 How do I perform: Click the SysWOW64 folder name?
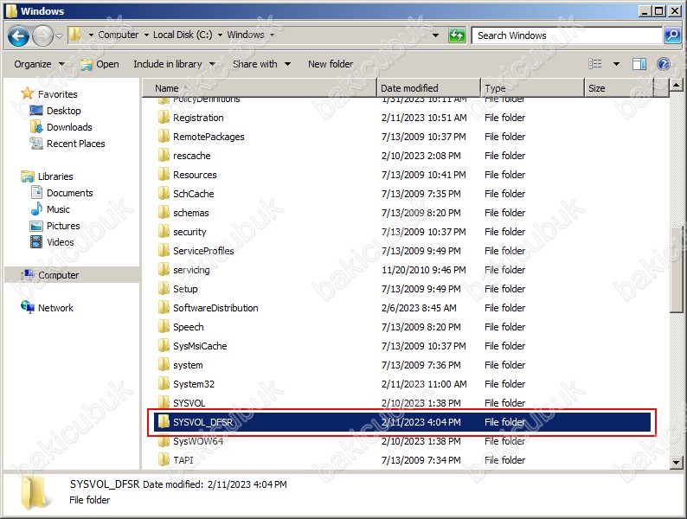[198, 441]
